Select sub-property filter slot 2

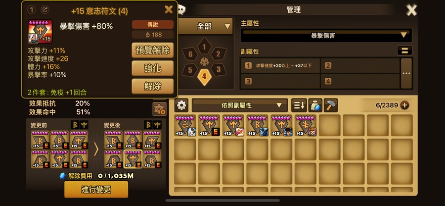360,66
